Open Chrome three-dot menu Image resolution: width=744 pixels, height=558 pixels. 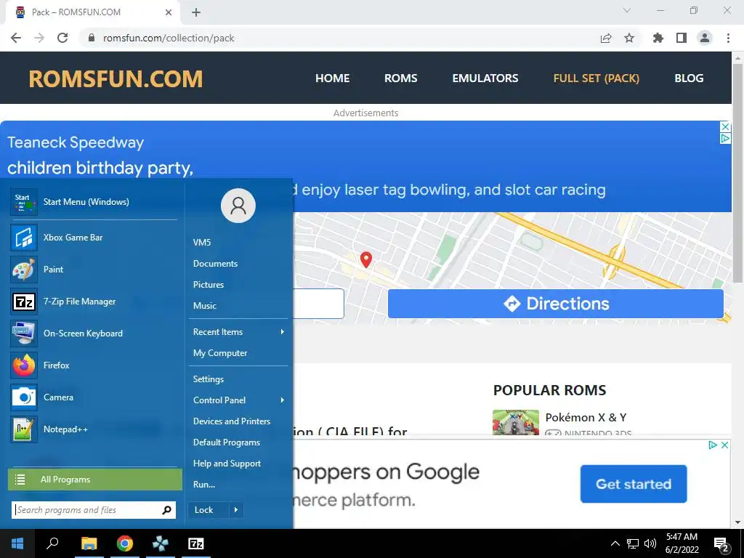coord(728,38)
